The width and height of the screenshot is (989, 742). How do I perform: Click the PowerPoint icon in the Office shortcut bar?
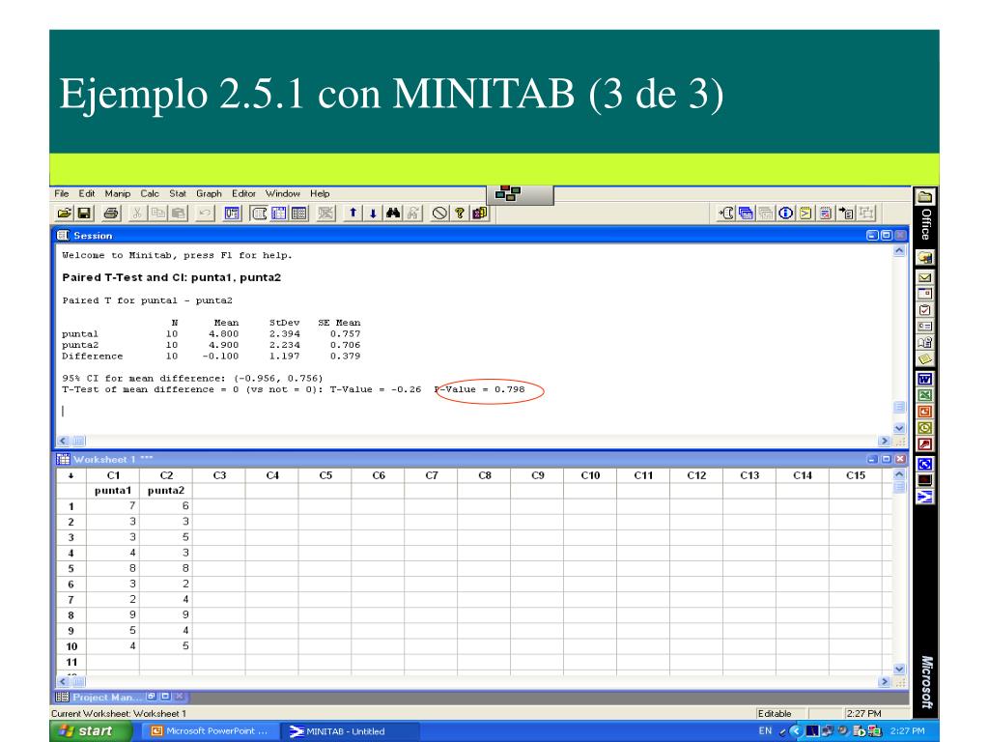pos(924,412)
